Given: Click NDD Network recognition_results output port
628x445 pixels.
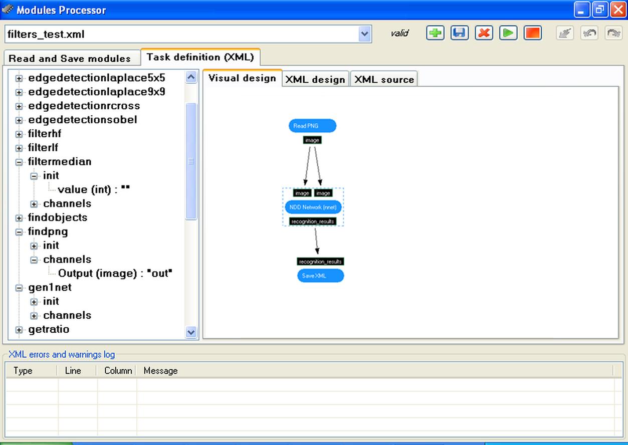Looking at the screenshot, I should tap(312, 221).
